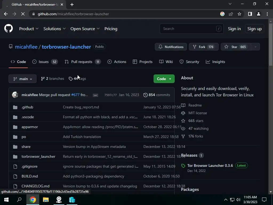Switch to the Insights tab

(215, 62)
